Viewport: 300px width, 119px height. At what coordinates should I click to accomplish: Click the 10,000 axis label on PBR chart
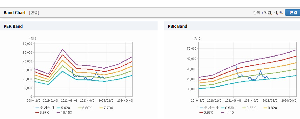pyautogui.click(x=192, y=89)
